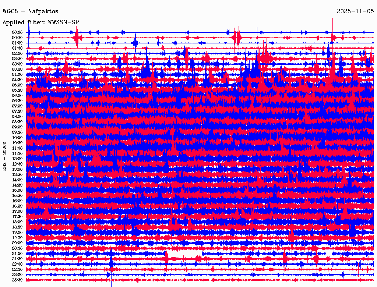
Task: Select the 08:00 time label
Action: click(x=17, y=117)
